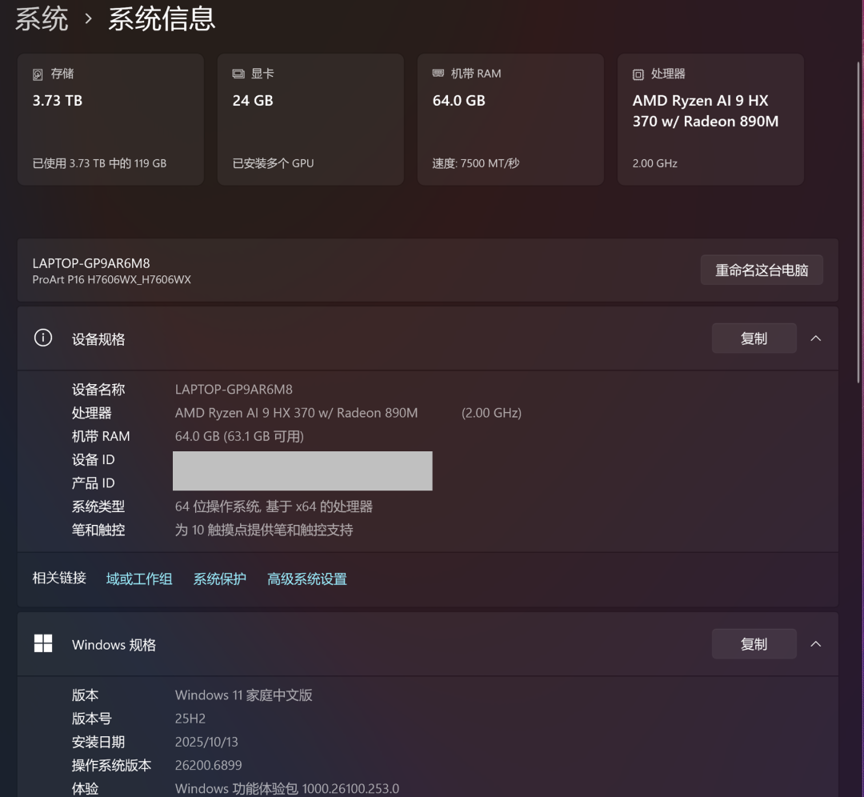The height and width of the screenshot is (797, 864).
Task: Select the 系统信息 page title
Action: coord(162,19)
